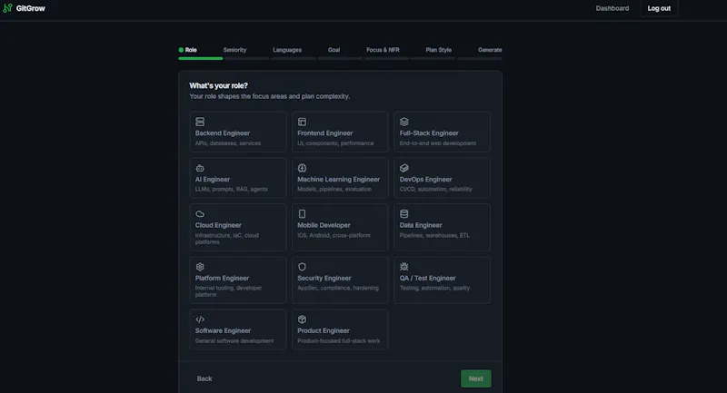Click 'Pipelines, warehouses, ETL' description
727x393 pixels.
pos(434,236)
